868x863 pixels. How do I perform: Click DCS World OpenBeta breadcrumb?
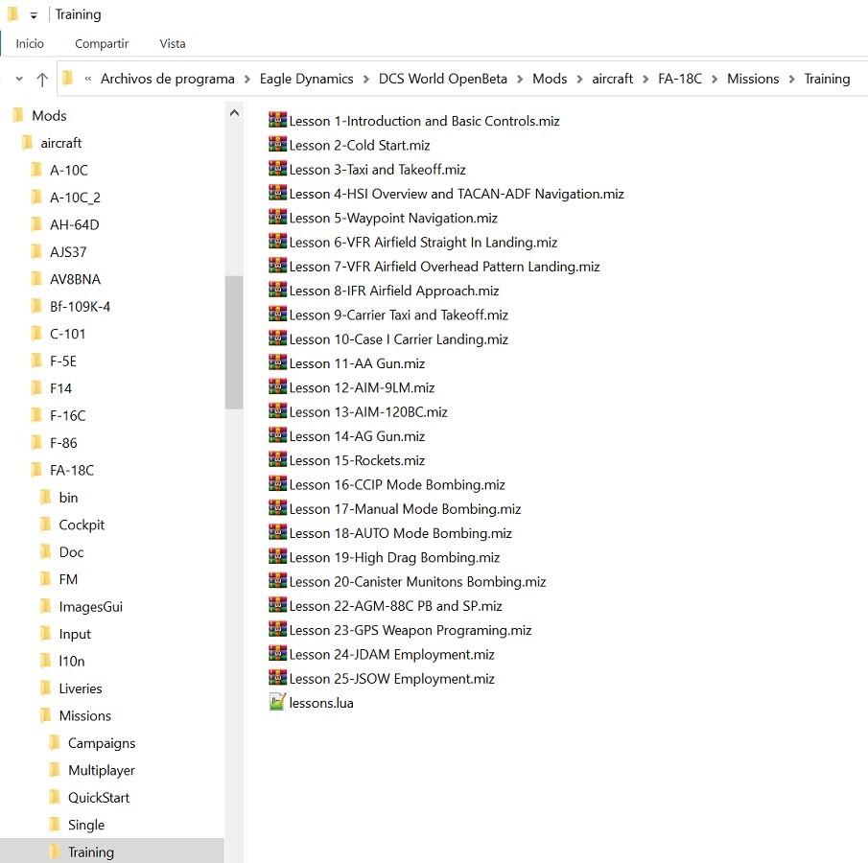[x=443, y=79]
